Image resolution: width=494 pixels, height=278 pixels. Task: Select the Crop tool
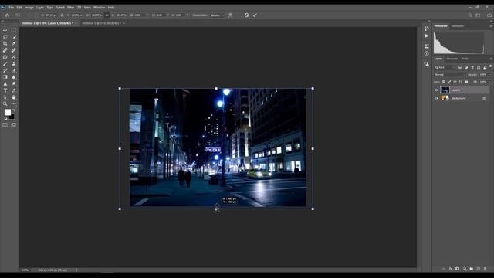[5, 43]
